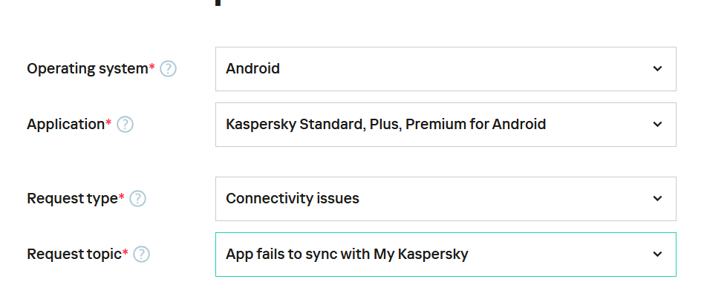Click the red asterisk after Request topic
Viewport: 704px width, 305px height.
click(125, 253)
